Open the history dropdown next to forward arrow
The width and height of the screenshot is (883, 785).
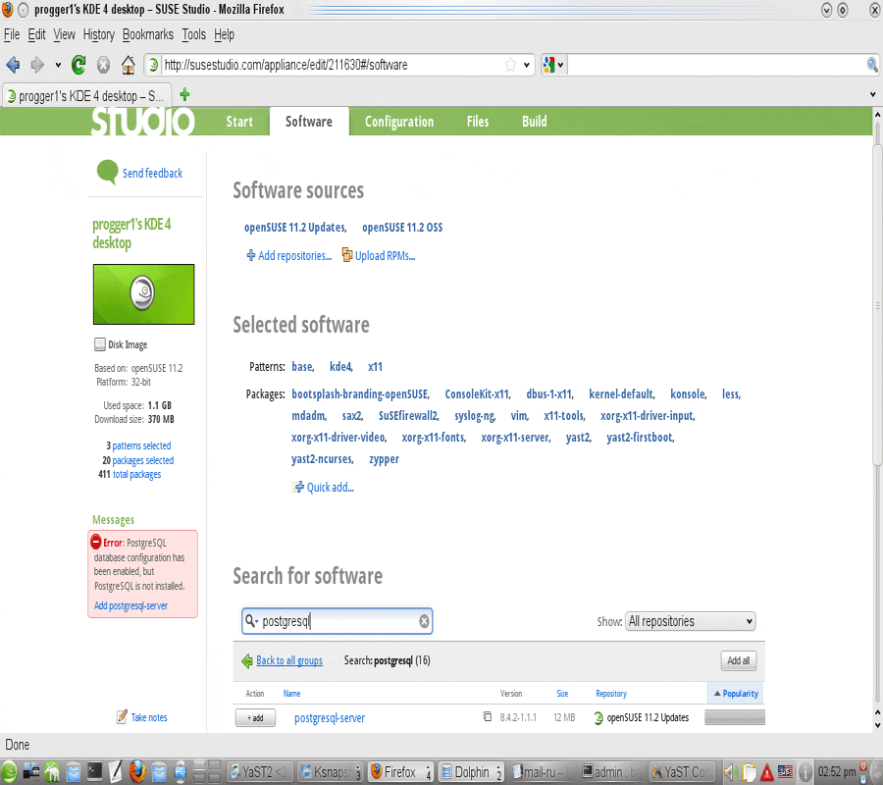[x=58, y=66]
